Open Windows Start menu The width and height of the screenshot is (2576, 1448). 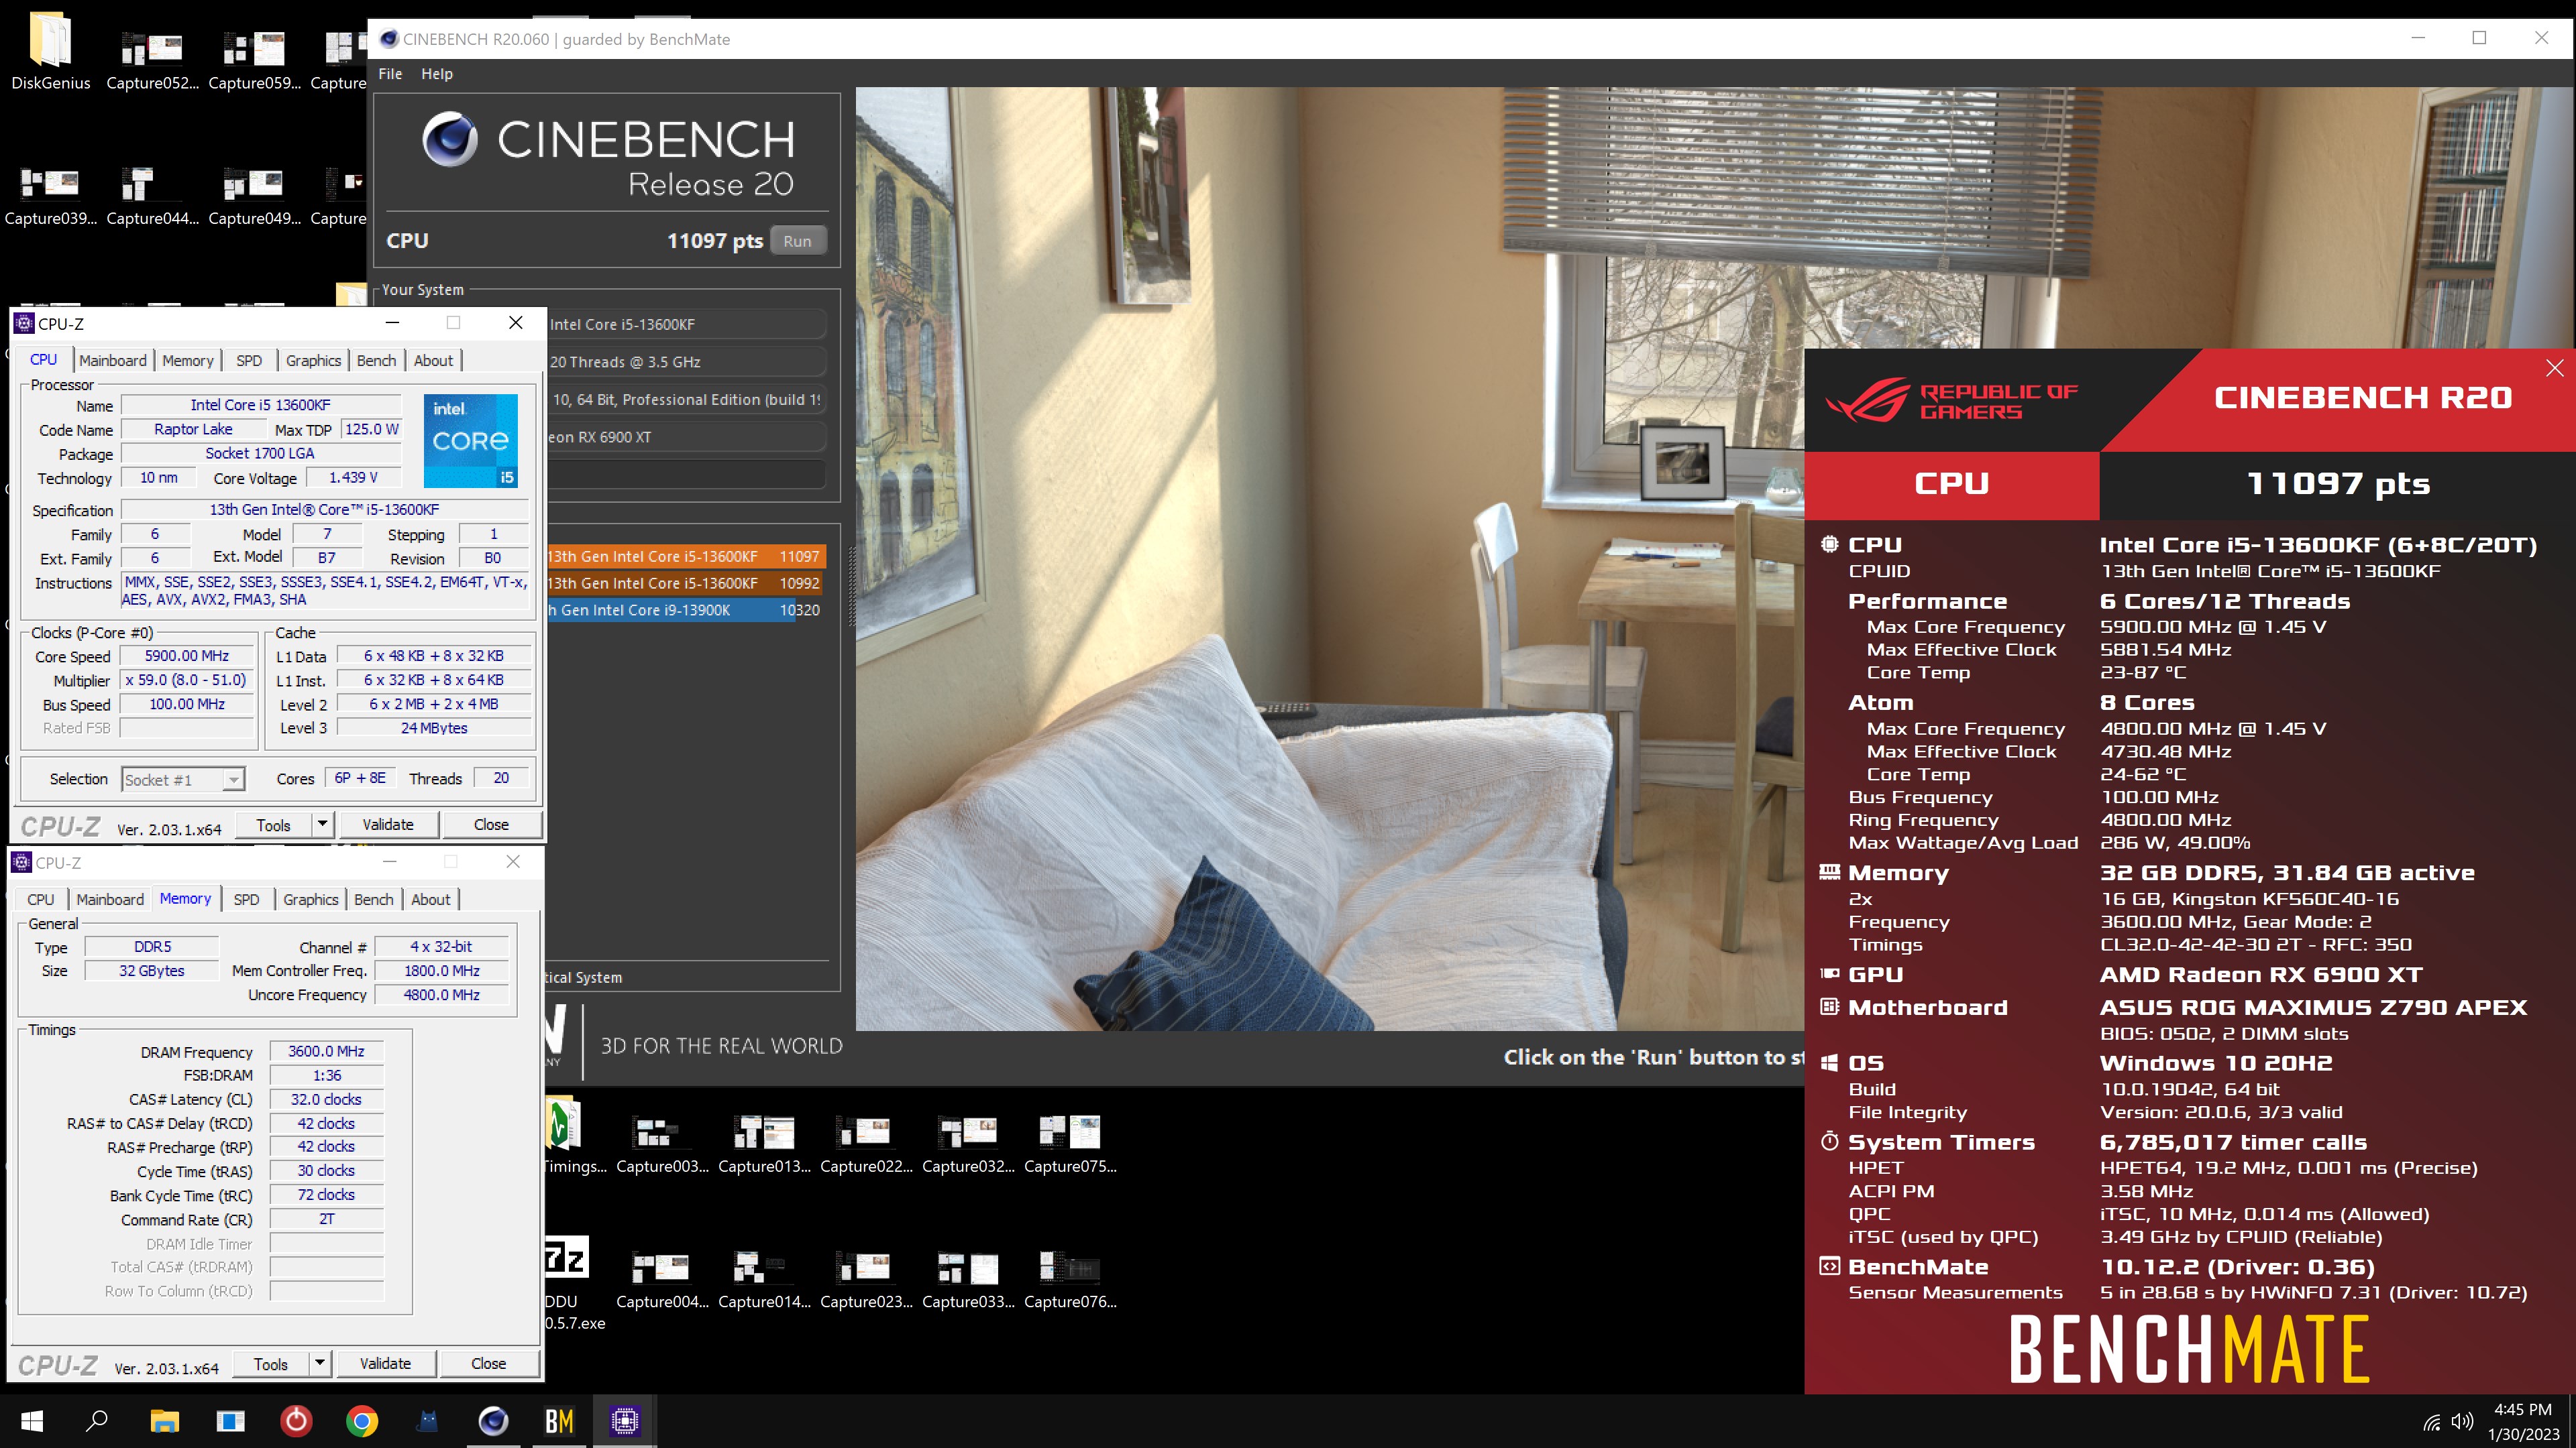tap(32, 1421)
